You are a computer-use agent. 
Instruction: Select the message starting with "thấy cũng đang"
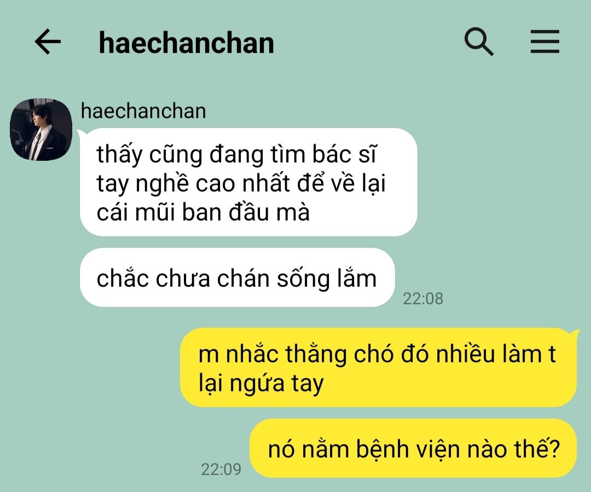[x=248, y=182]
